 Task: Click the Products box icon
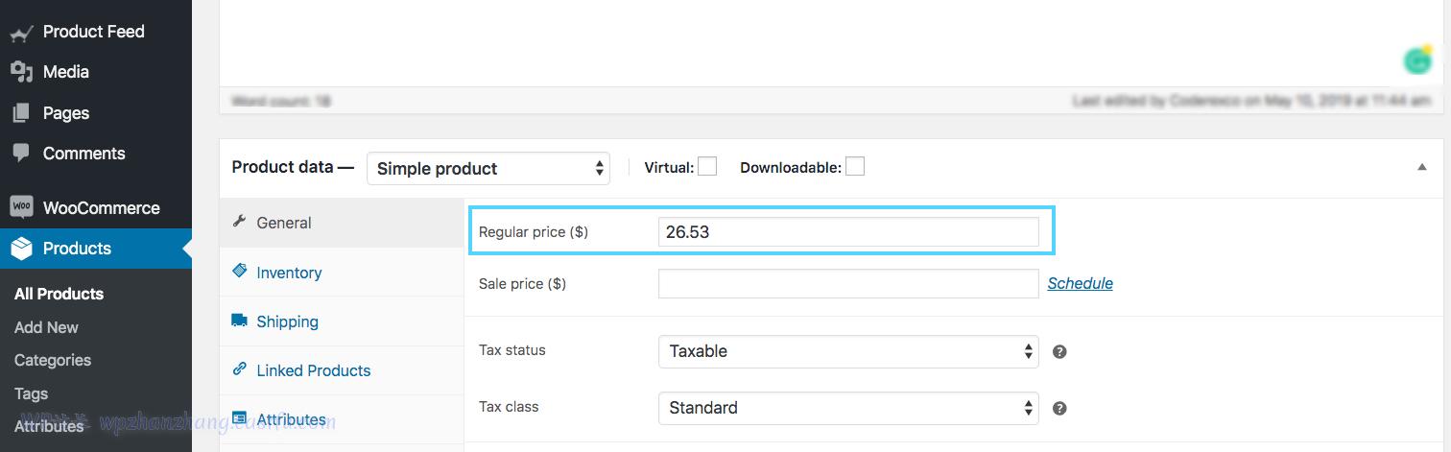[21, 249]
